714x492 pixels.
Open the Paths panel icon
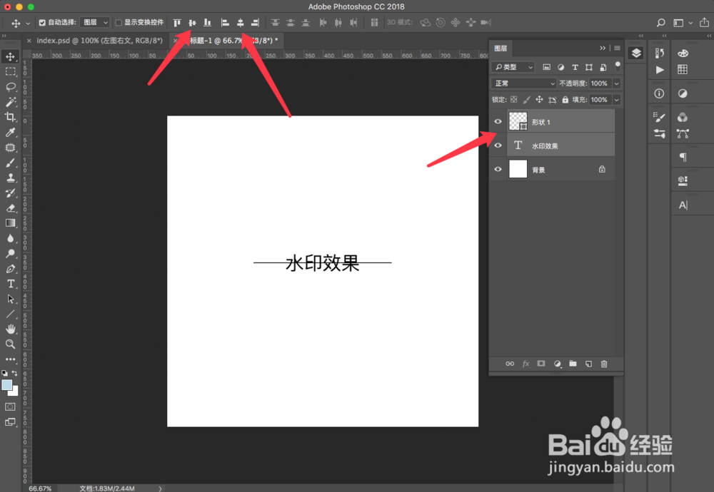pos(683,133)
